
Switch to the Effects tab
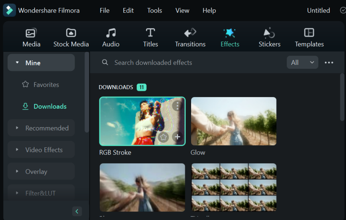(x=230, y=36)
